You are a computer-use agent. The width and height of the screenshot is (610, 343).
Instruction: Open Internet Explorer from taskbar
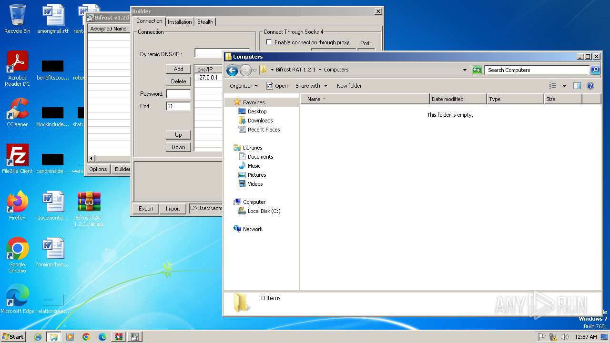[38, 337]
